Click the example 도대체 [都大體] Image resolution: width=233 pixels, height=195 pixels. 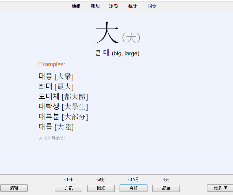63,96
